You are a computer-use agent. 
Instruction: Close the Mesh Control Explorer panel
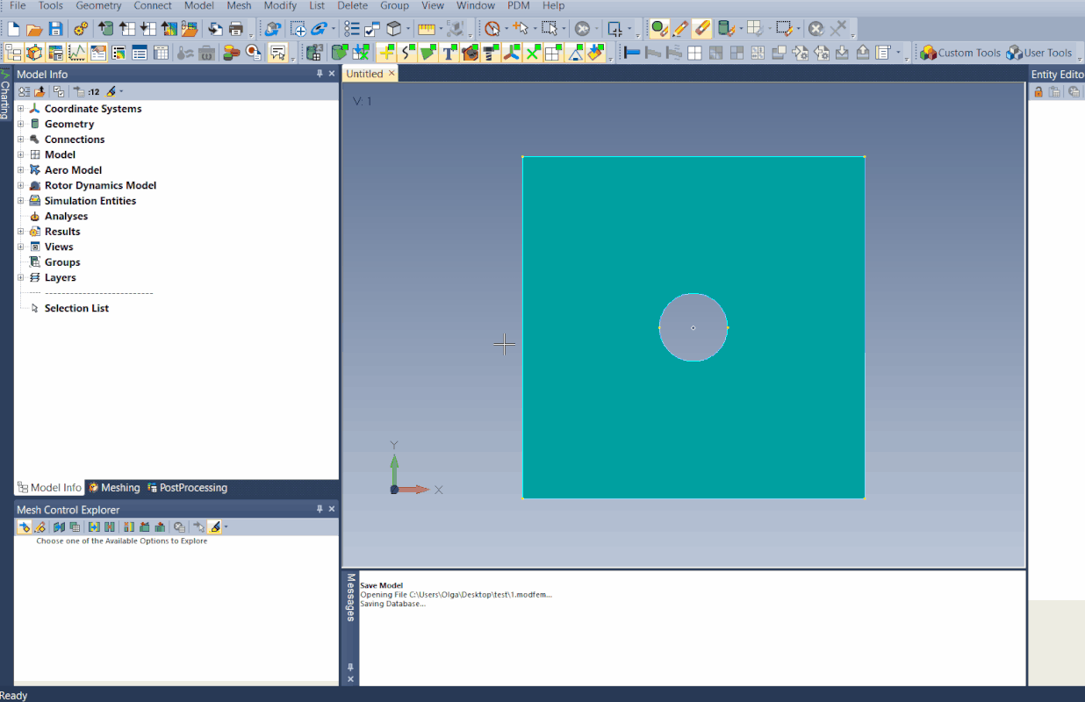332,509
